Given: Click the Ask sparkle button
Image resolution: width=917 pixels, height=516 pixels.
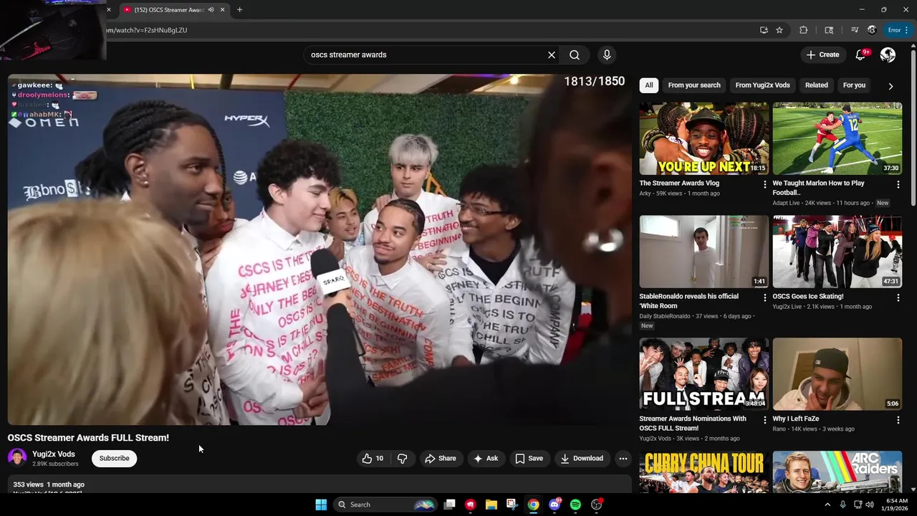Looking at the screenshot, I should click(x=486, y=459).
